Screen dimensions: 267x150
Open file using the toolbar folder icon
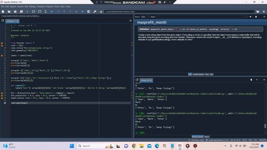(x=9, y=12)
